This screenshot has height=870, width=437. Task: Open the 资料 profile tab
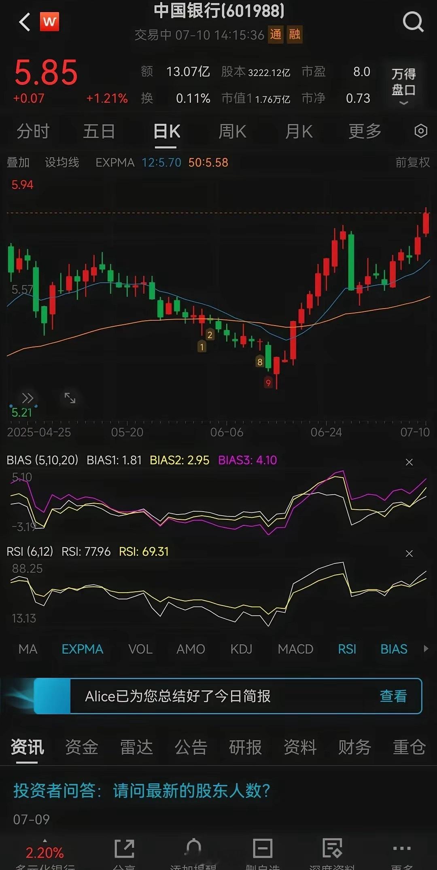300,747
